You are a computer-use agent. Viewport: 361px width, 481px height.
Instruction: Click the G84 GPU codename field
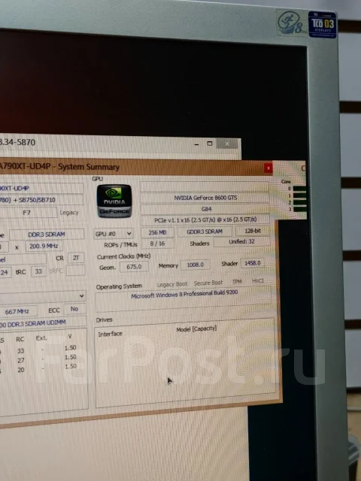click(x=205, y=209)
